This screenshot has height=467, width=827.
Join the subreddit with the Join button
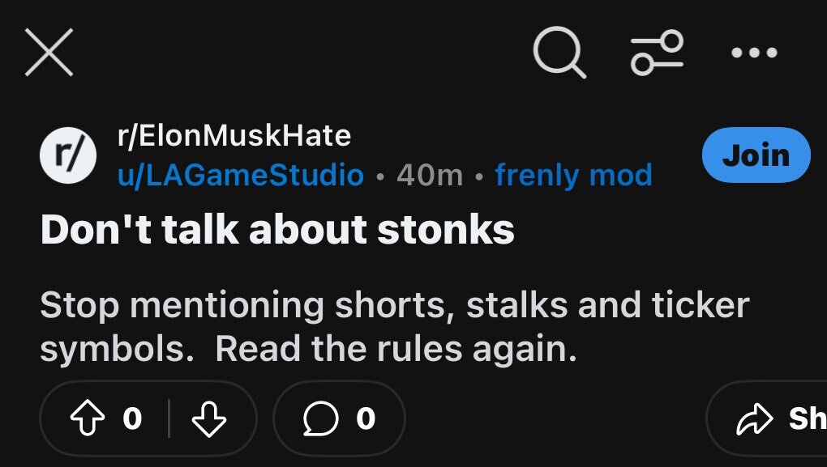(756, 155)
